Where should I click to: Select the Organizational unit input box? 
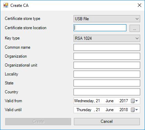pos(107,65)
